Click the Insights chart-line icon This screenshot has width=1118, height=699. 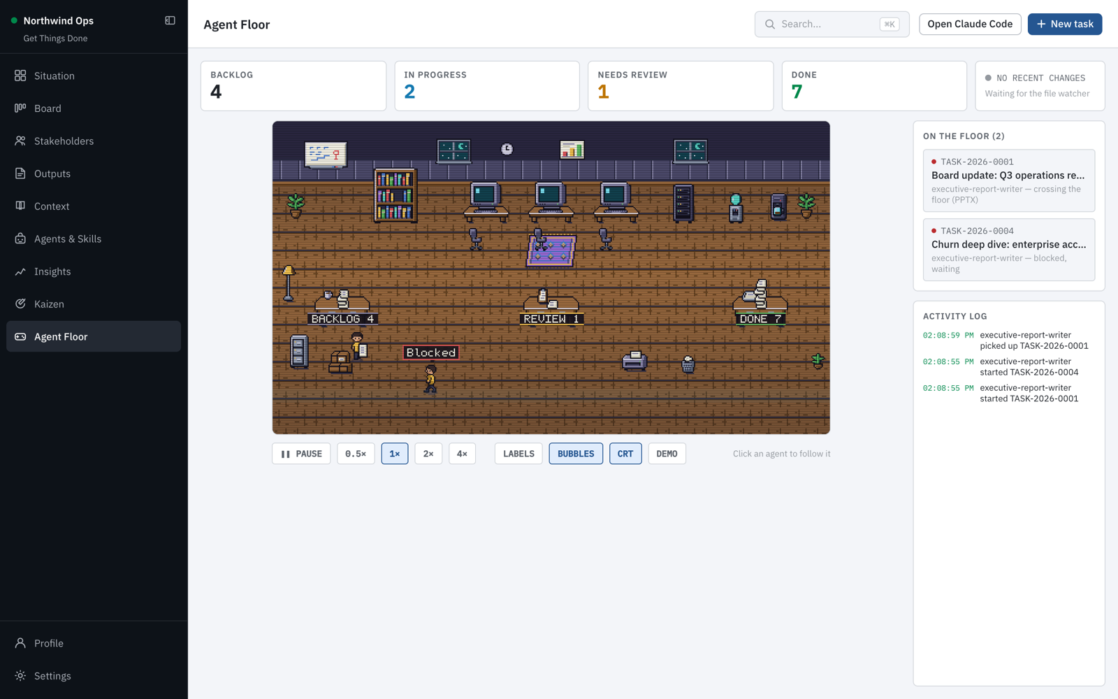[x=20, y=271]
